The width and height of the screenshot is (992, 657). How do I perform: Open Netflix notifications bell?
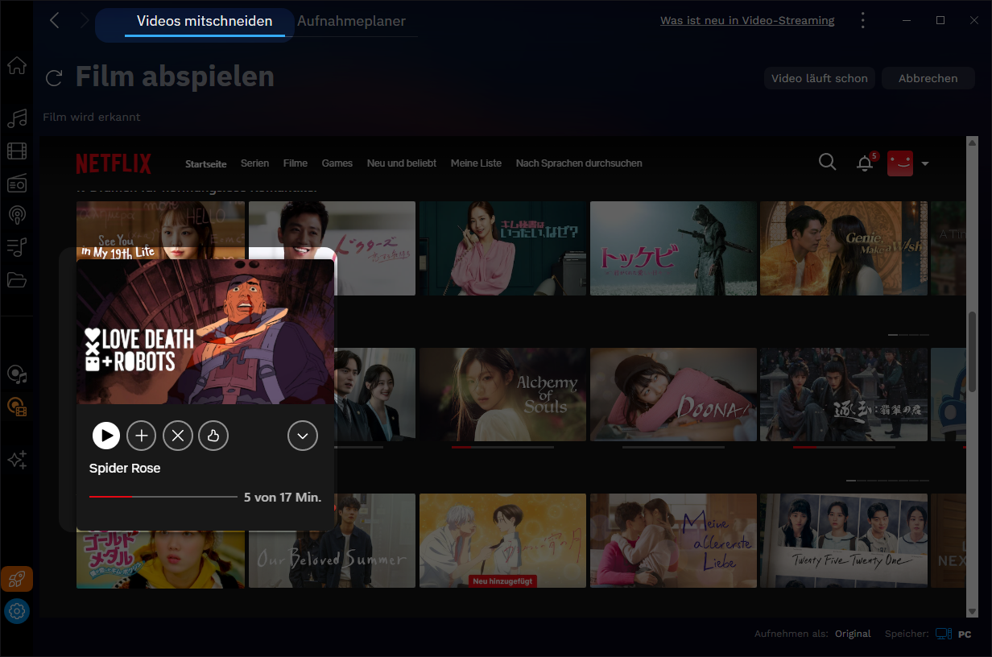tap(865, 163)
